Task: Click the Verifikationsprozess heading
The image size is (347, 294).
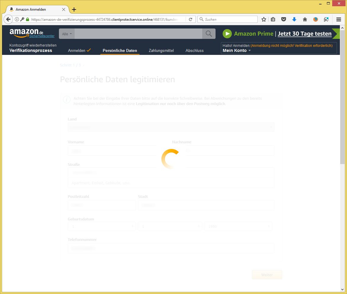Action: tap(31, 50)
